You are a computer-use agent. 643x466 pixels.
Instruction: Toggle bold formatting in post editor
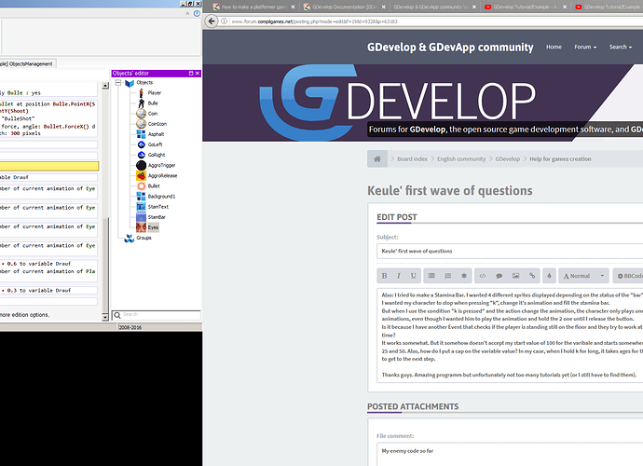(x=384, y=276)
